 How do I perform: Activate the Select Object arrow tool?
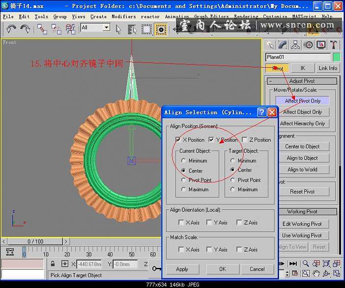(x=118, y=29)
